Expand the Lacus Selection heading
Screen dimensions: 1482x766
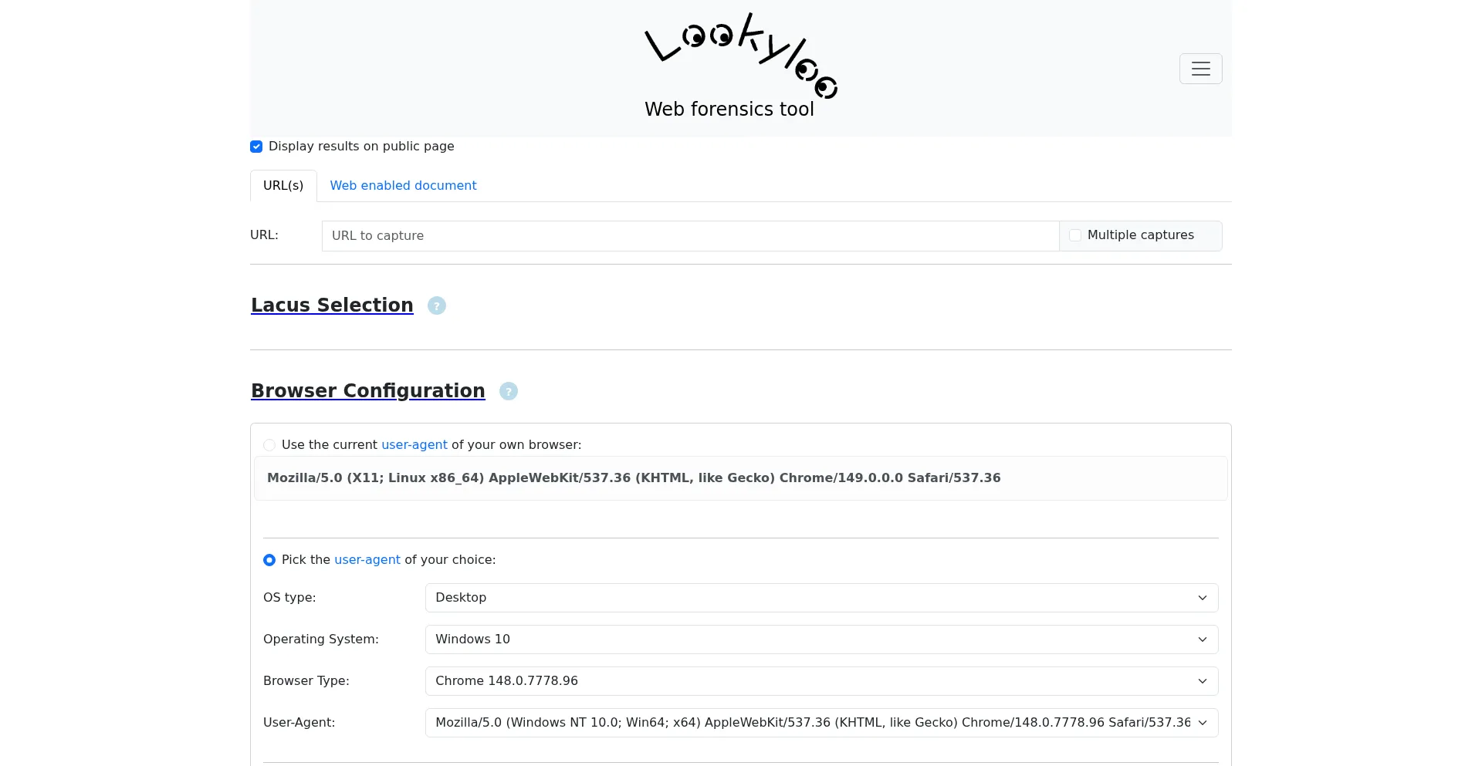(332, 305)
